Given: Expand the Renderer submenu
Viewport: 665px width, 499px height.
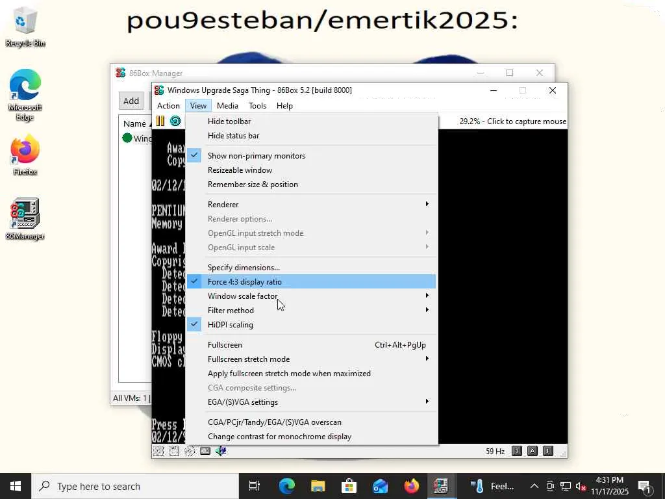Looking at the screenshot, I should point(312,205).
